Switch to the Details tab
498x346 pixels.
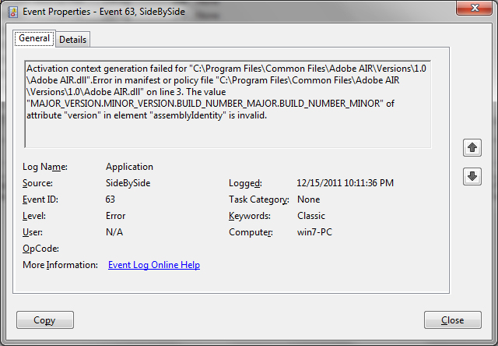[72, 40]
